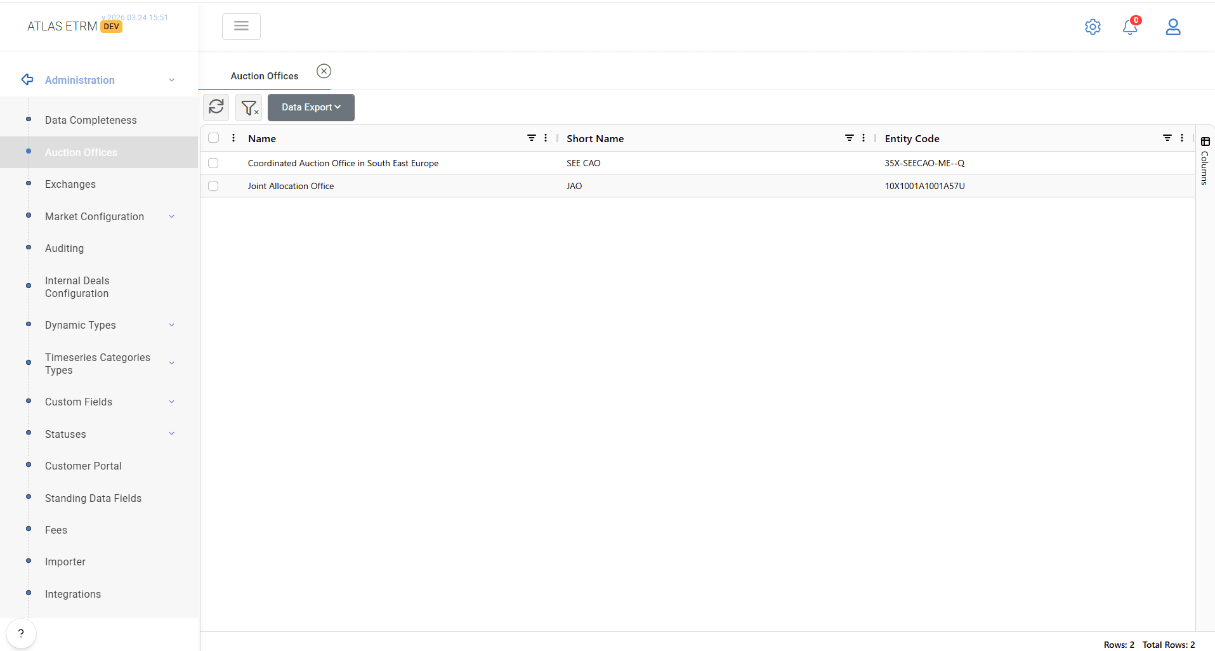Sort by Short Name column header
The image size is (1215, 651).
595,138
